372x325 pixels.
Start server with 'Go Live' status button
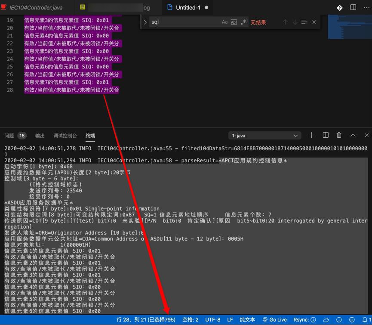(274, 320)
